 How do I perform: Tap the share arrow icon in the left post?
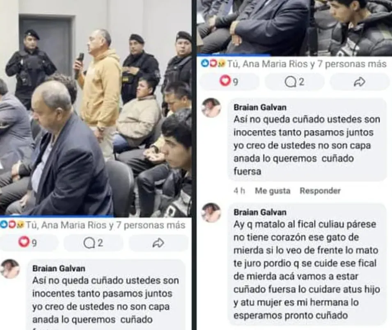[x=158, y=243]
